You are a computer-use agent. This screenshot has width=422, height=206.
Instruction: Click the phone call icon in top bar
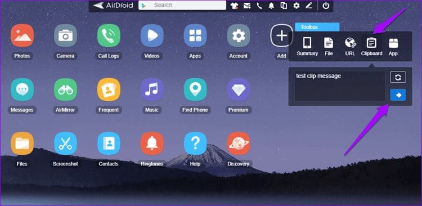(x=259, y=6)
